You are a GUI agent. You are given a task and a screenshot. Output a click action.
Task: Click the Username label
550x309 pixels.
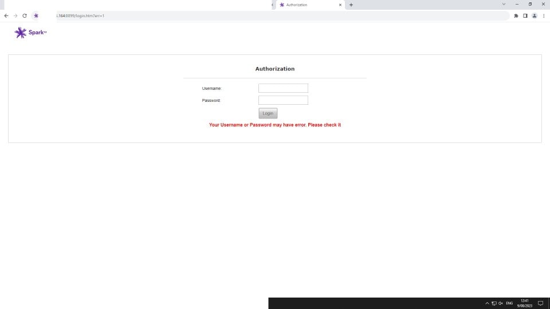click(x=212, y=88)
